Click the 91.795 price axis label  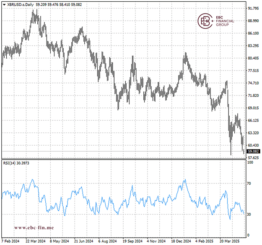click(x=252, y=8)
